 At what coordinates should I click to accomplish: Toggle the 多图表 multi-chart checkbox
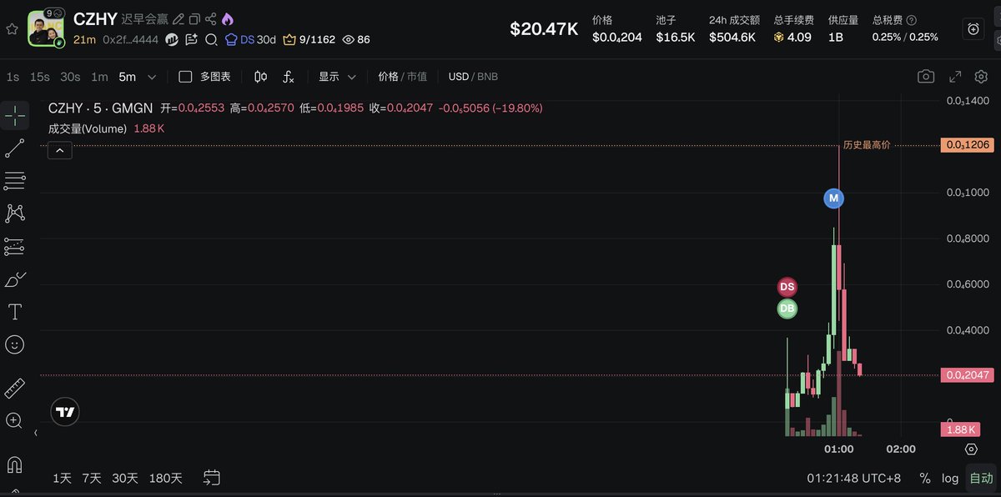185,75
